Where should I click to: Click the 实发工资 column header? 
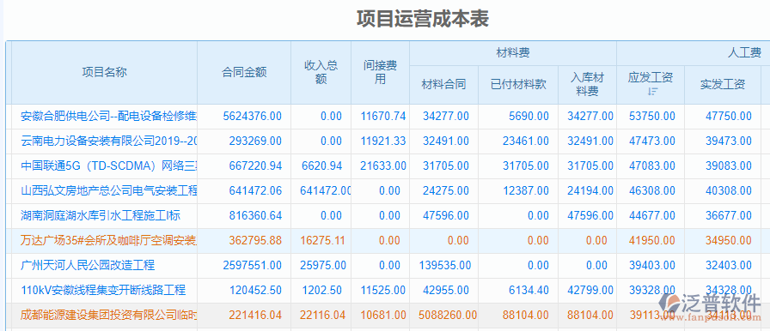pos(723,84)
